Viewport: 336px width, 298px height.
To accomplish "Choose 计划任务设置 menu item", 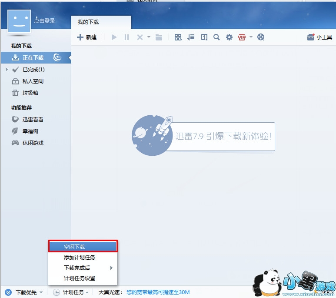I will tap(83, 278).
